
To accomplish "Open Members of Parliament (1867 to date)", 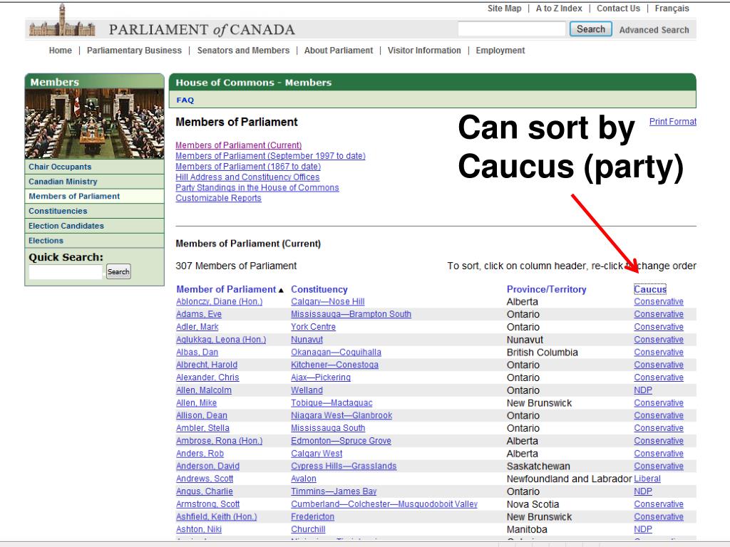I will (x=248, y=166).
